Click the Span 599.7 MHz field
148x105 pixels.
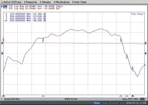130,99
